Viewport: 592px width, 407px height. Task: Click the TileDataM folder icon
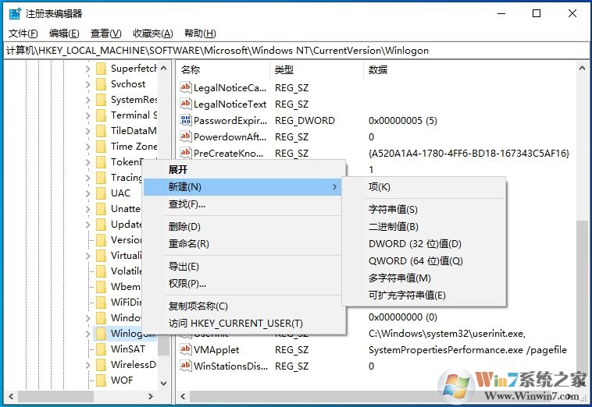click(101, 131)
